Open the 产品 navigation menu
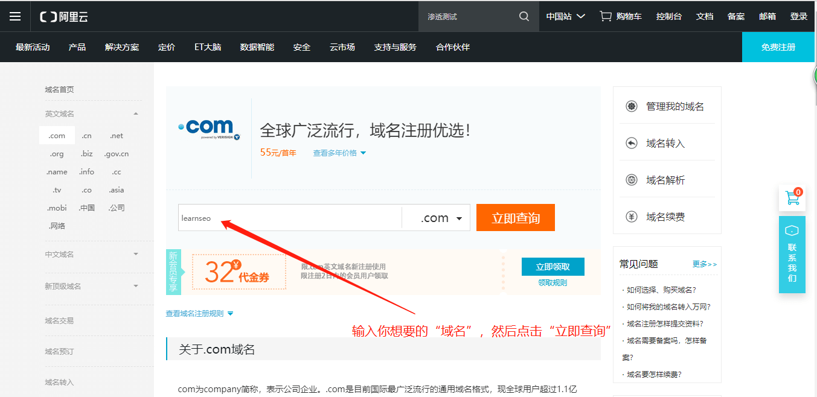Screen dimensions: 817x397 pyautogui.click(x=77, y=47)
